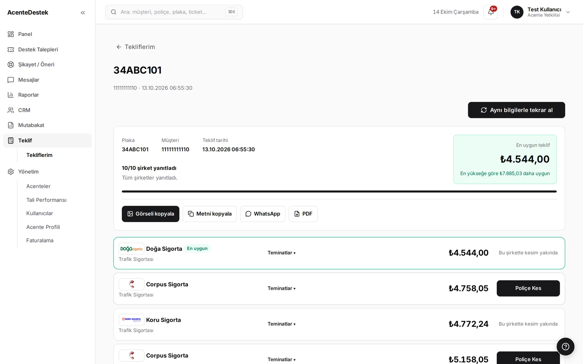Viewport: 583px width, 364px height.
Task: Select Acente Profili under Yönetim
Action: pyautogui.click(x=43, y=227)
